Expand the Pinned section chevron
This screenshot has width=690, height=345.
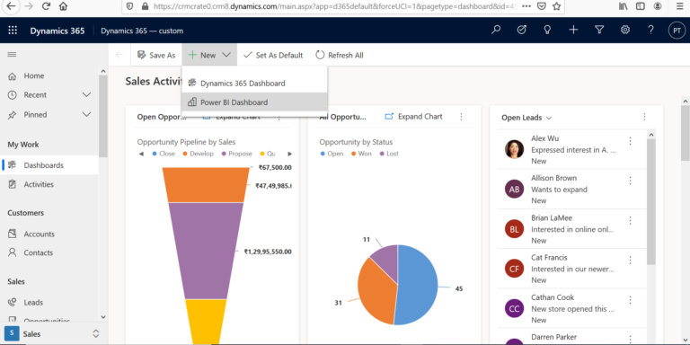(x=86, y=114)
